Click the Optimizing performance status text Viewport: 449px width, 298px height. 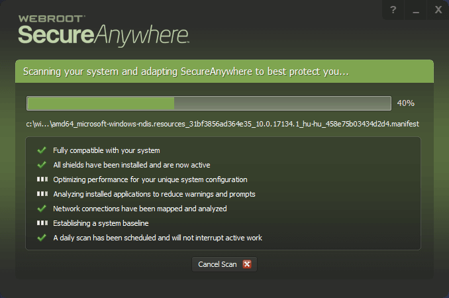150,179
